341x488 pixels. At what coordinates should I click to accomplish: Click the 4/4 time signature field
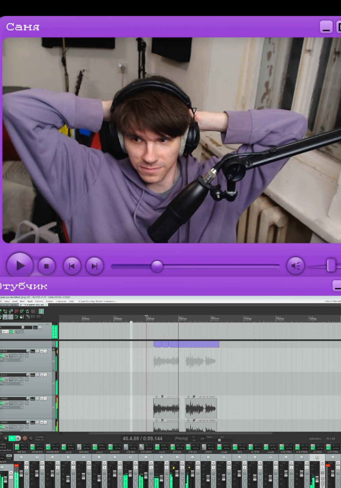point(202,438)
